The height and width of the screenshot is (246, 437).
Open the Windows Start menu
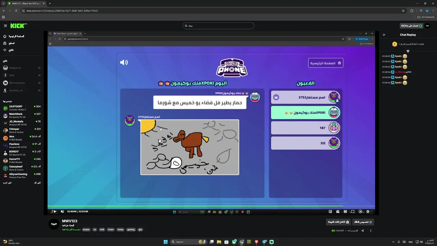[166, 242]
